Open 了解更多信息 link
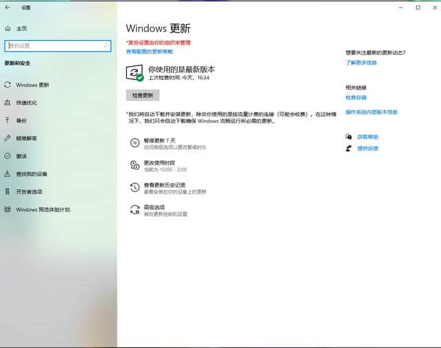Screen dimensions: 441x348 click(361, 63)
